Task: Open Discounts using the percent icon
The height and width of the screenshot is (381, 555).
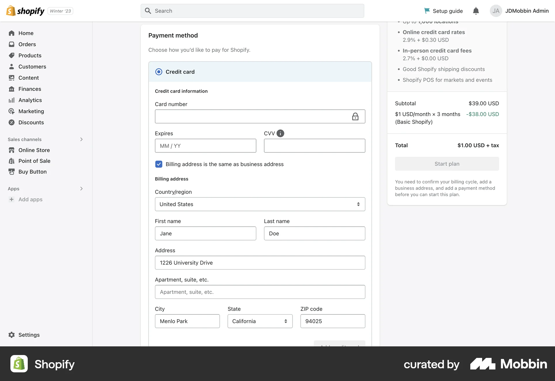Action: pos(12,122)
